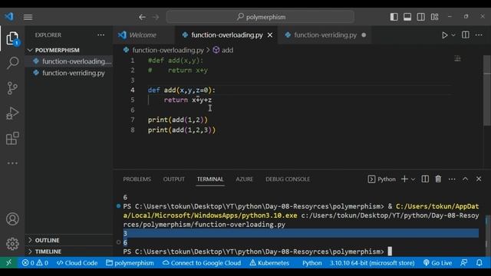491x276 pixels.
Task: Open the hamburger application menu
Action: click(28, 17)
